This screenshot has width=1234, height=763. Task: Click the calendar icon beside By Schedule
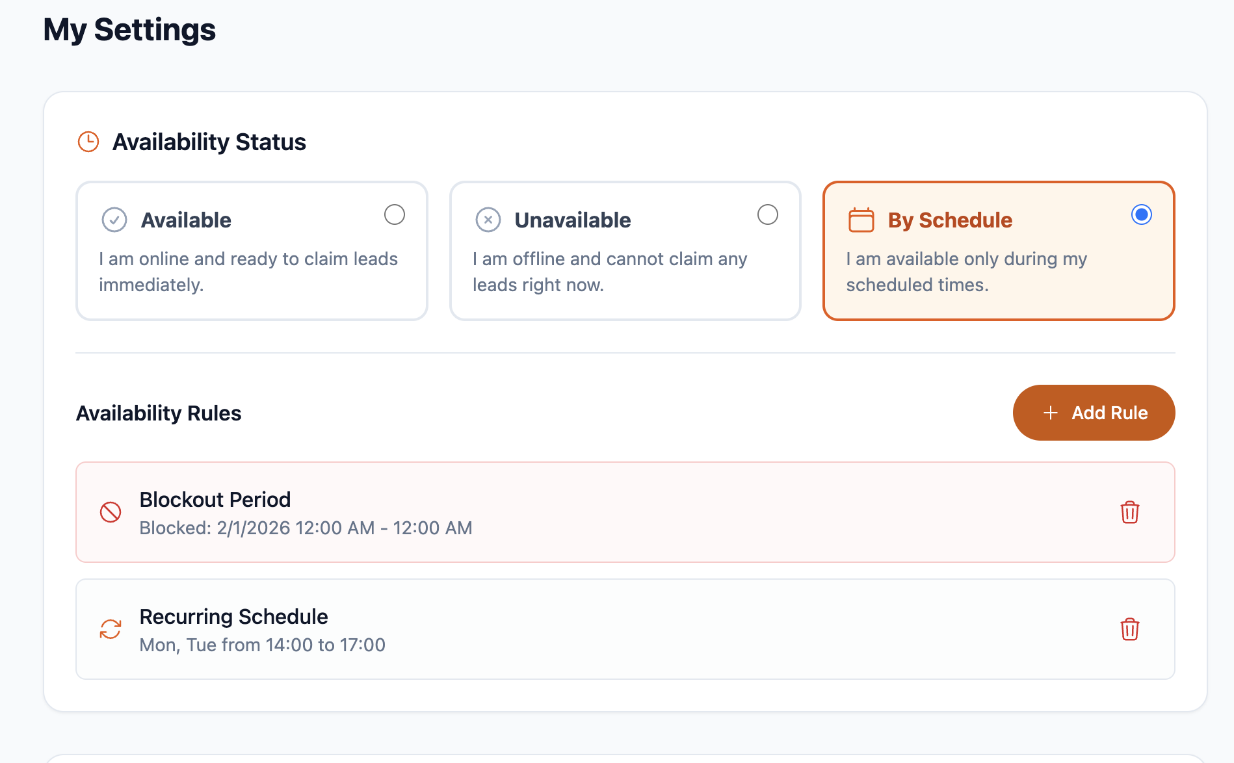click(861, 220)
